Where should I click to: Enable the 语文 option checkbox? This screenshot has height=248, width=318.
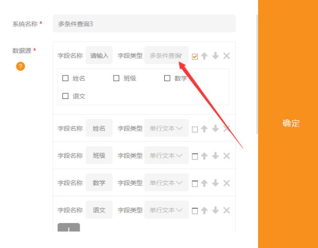coord(65,96)
